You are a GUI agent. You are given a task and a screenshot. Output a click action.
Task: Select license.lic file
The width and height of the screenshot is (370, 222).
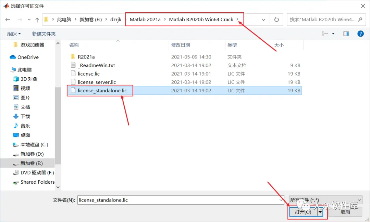pyautogui.click(x=89, y=74)
